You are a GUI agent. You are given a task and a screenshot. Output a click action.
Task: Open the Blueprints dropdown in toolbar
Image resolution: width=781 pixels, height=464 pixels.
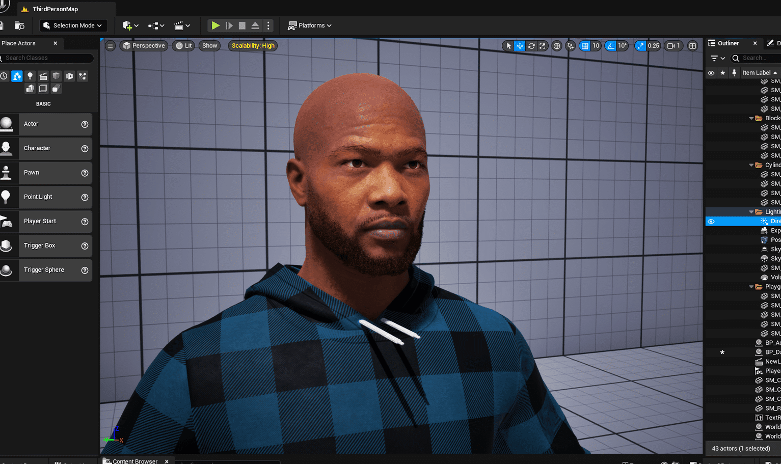coord(156,25)
